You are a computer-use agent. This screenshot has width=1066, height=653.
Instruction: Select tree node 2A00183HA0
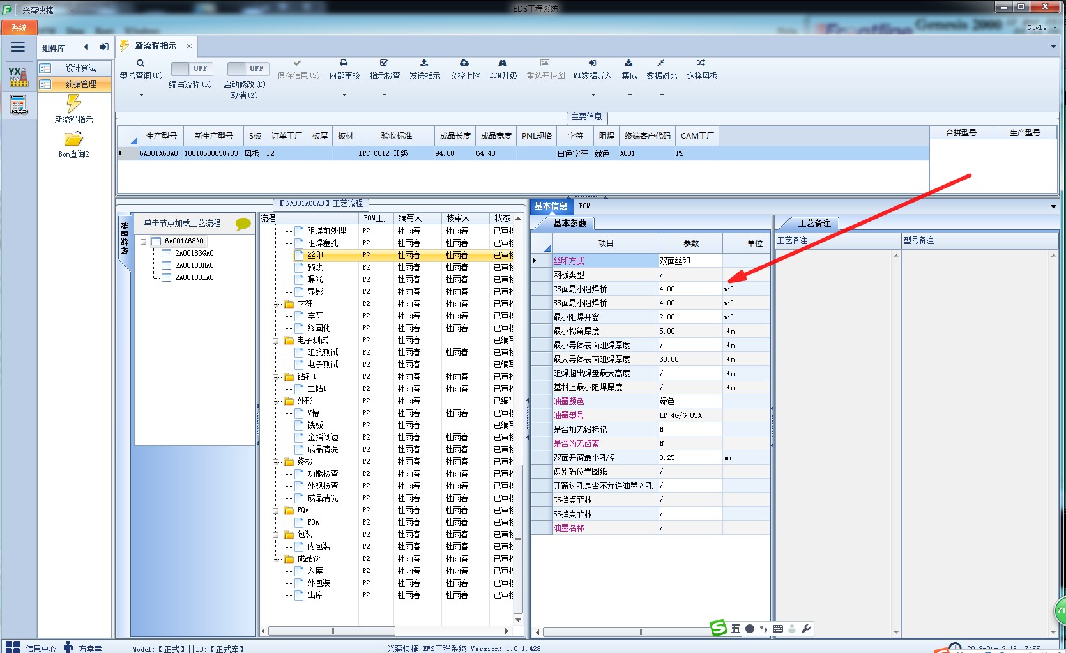click(x=194, y=266)
